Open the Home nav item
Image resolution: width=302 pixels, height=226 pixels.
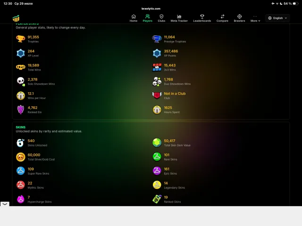click(134, 18)
